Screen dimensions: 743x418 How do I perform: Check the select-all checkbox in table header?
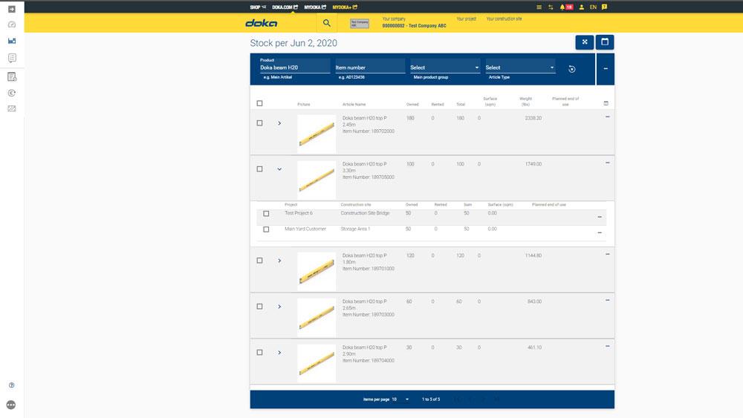click(x=259, y=103)
